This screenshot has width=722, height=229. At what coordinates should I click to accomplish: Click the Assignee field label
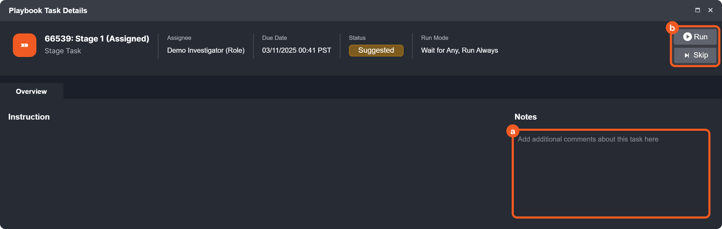(x=179, y=38)
